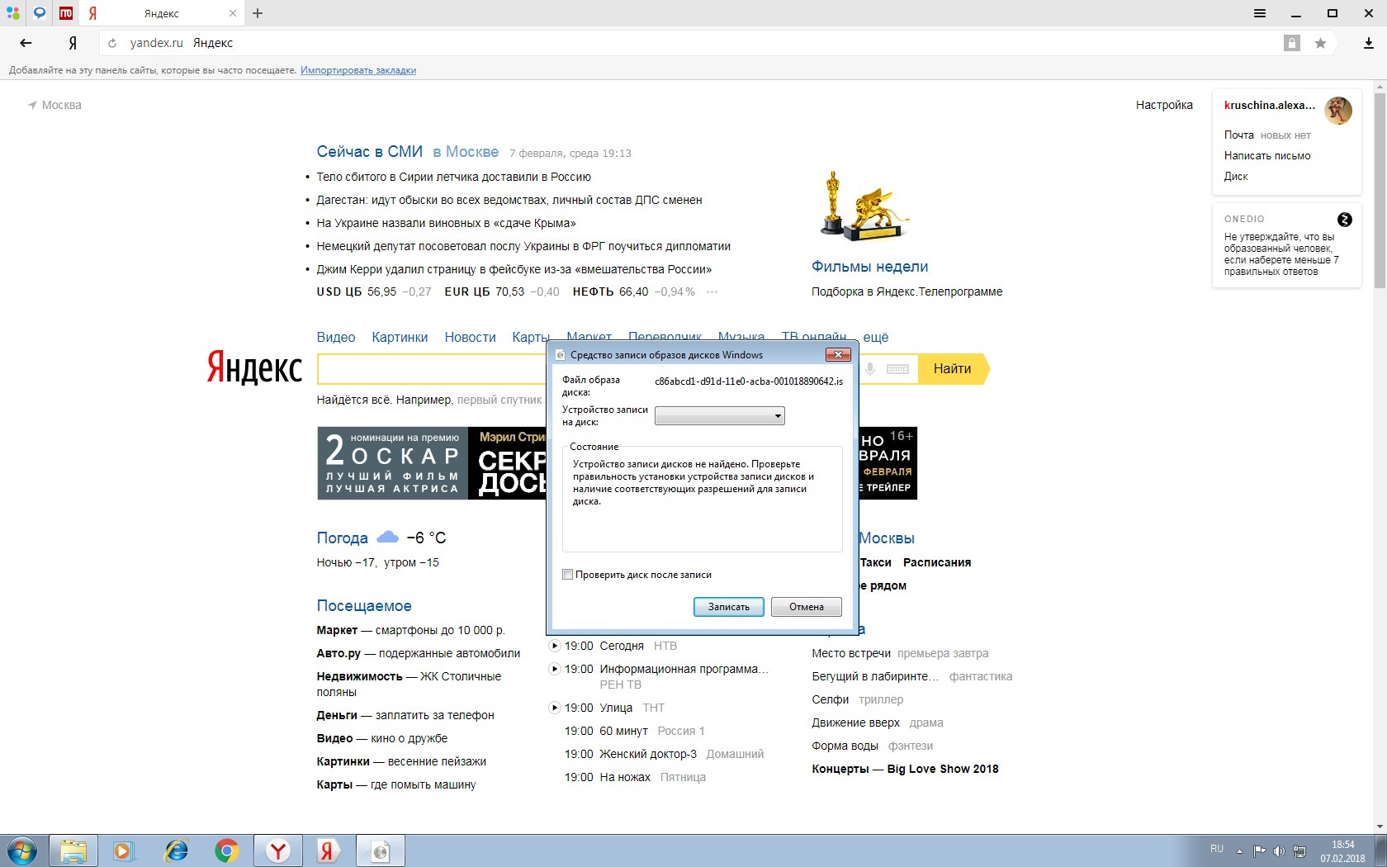The width and height of the screenshot is (1387, 867).
Task: Open the on-screen keyboard icon in the search bar
Action: (897, 369)
